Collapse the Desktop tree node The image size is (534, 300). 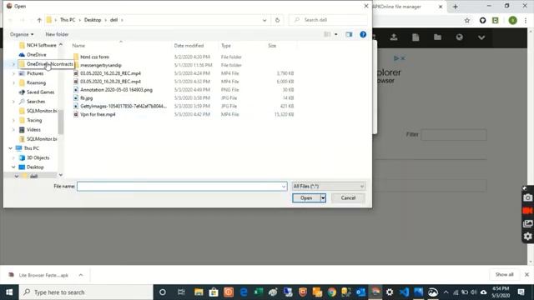[x=13, y=167]
